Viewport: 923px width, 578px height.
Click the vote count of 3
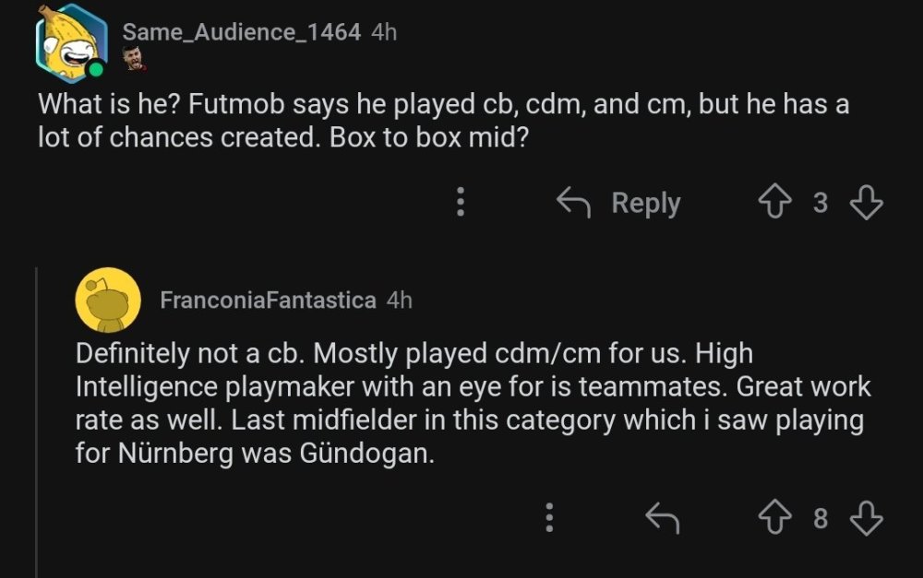(821, 203)
